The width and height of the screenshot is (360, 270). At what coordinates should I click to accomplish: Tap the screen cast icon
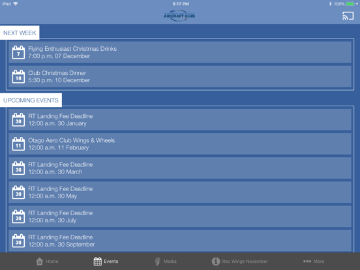click(x=348, y=16)
